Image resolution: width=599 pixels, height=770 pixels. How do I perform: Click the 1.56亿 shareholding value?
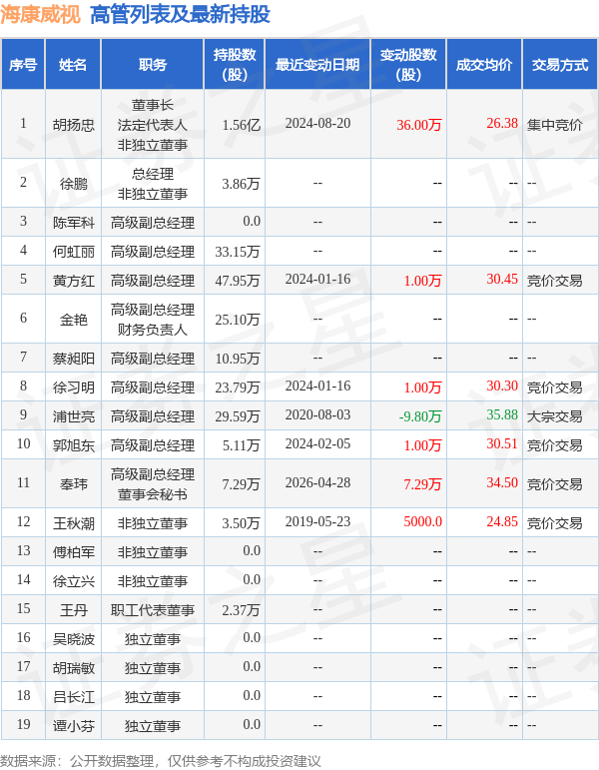(x=241, y=125)
